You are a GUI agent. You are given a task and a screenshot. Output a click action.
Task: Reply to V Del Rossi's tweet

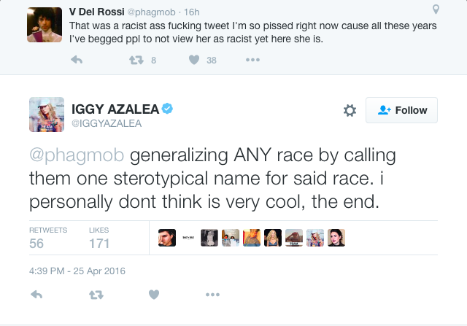tap(77, 61)
